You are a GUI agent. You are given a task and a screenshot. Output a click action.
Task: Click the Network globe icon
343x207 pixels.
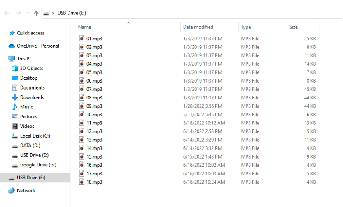pyautogui.click(x=12, y=191)
